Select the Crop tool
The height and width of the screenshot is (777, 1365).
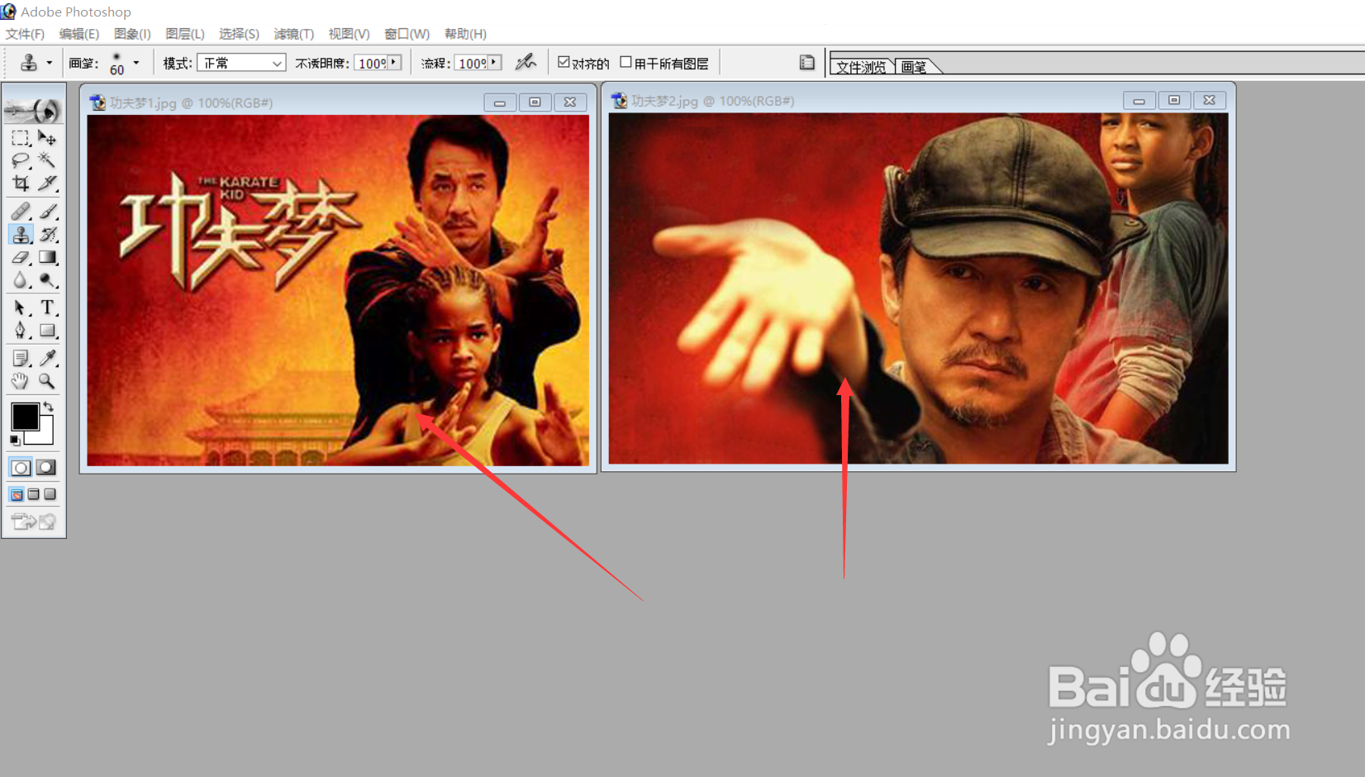coord(21,183)
